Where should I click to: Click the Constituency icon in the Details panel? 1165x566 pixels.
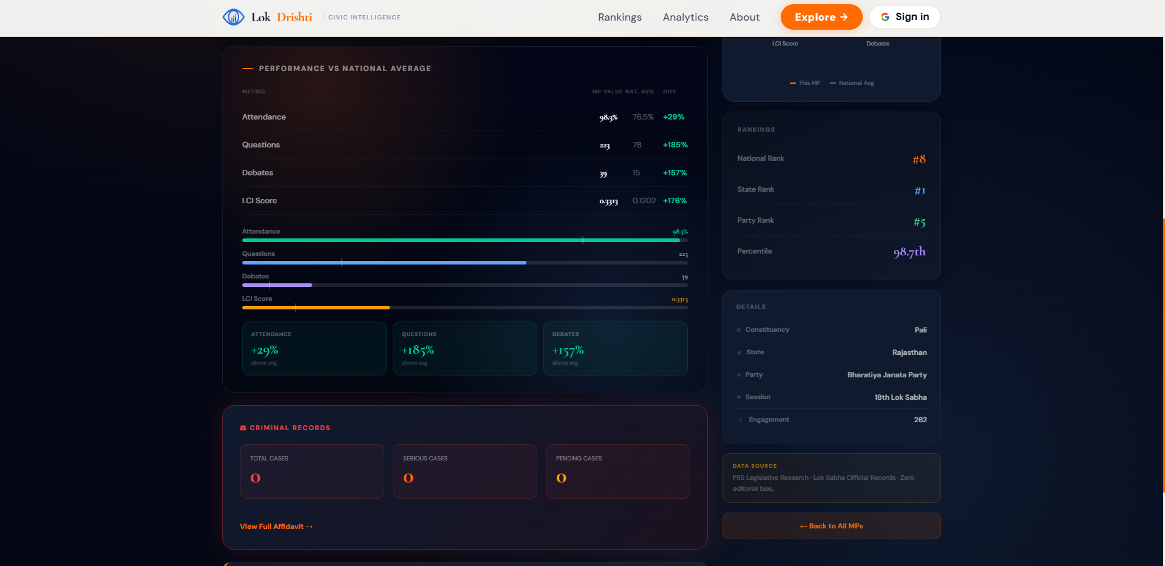(738, 329)
